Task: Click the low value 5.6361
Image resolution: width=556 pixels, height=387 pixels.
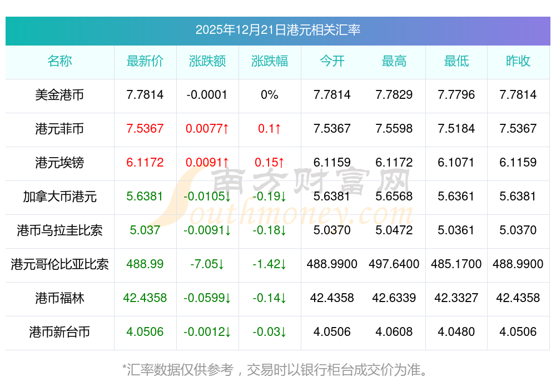Action: pyautogui.click(x=456, y=196)
